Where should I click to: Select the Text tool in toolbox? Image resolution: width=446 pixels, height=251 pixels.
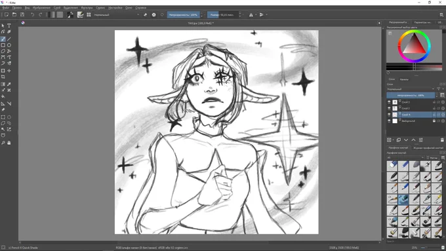[9, 26]
